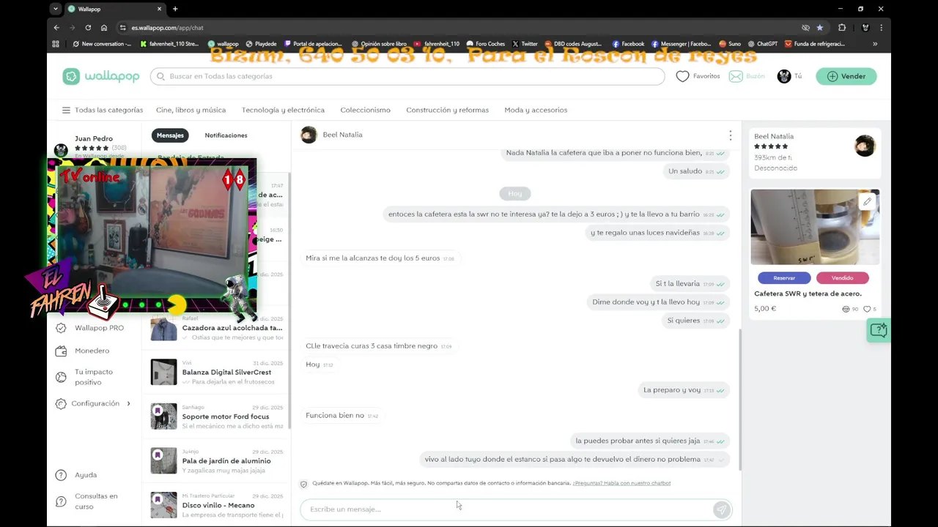Open Todas las categorías menu

103,110
